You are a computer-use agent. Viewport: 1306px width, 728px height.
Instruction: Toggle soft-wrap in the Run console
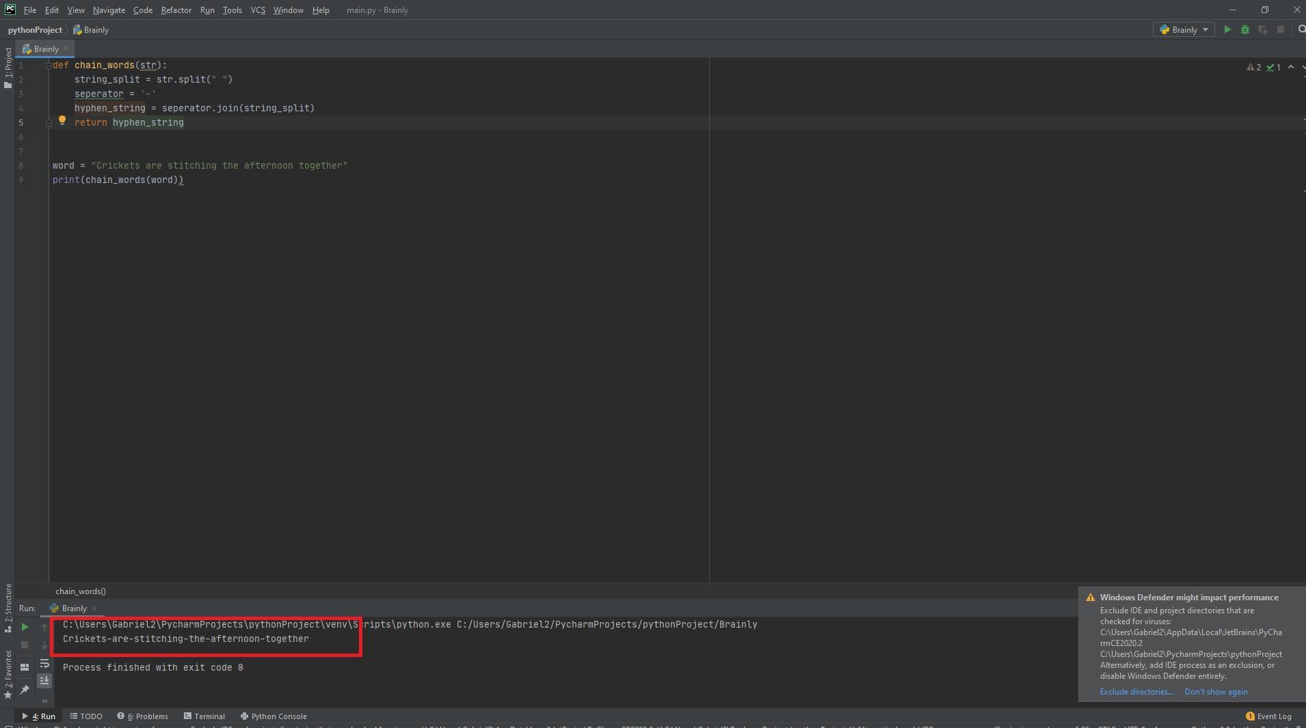[x=44, y=664]
